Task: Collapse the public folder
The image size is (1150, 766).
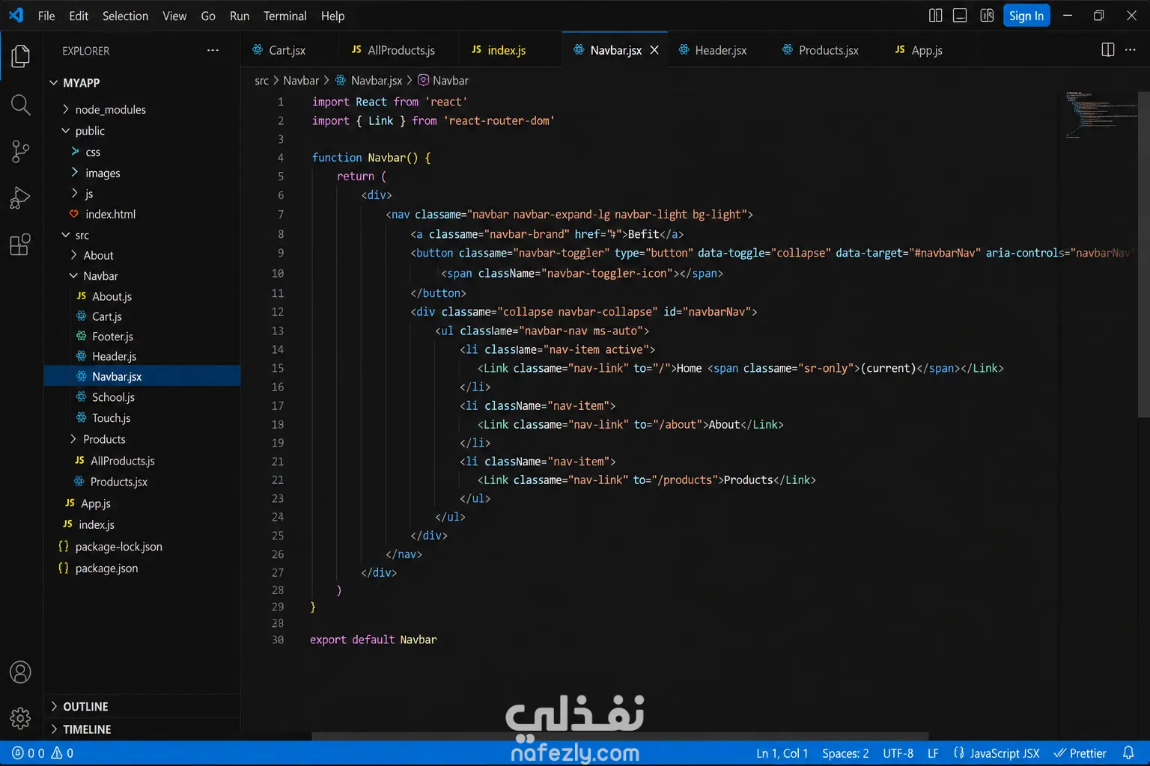Action: click(90, 131)
